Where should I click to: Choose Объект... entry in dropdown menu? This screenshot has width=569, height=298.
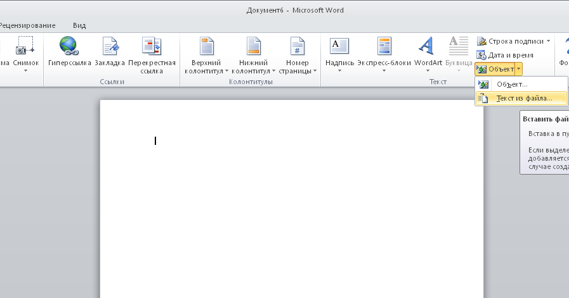[x=521, y=84]
